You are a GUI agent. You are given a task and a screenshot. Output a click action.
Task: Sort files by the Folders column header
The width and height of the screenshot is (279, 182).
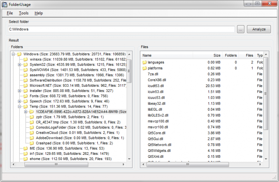tap(230, 55)
